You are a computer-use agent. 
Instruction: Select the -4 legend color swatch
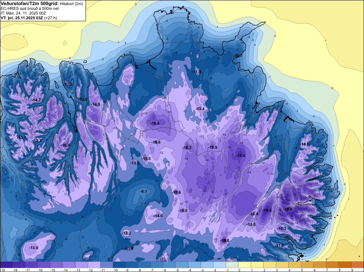[194, 265]
